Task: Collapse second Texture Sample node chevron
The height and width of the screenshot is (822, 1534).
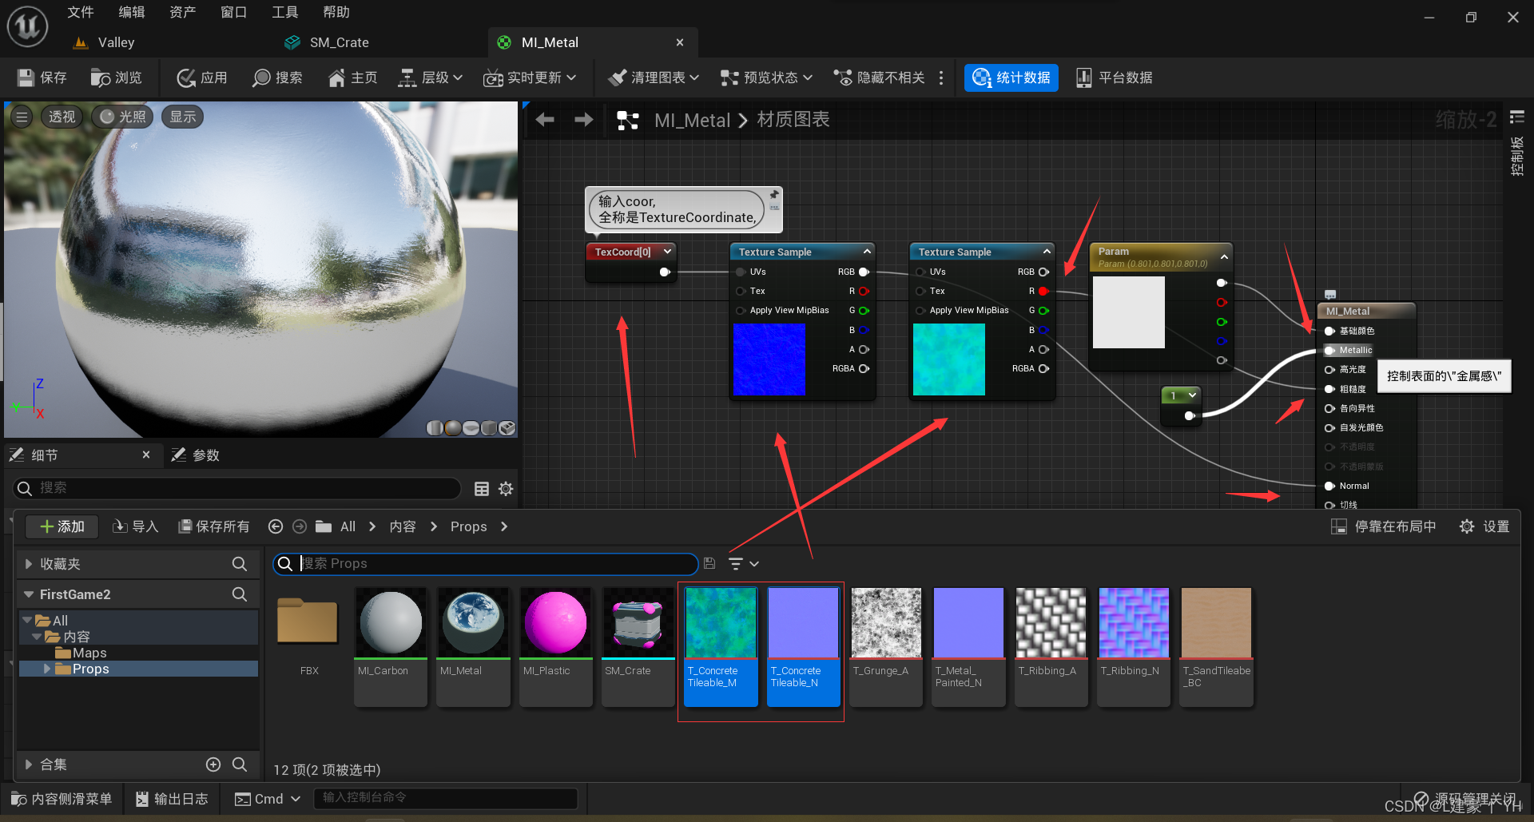Action: pyautogui.click(x=1047, y=252)
